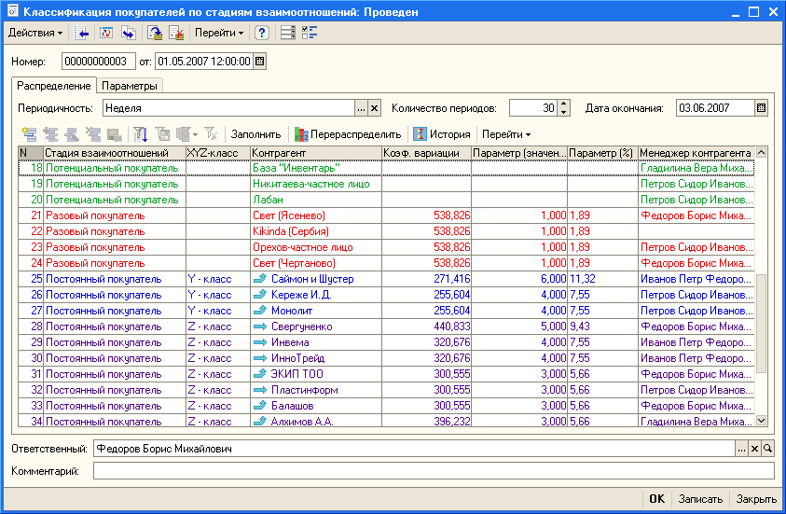
Task: Select the База "Инвентарь" cell
Action: 316,168
